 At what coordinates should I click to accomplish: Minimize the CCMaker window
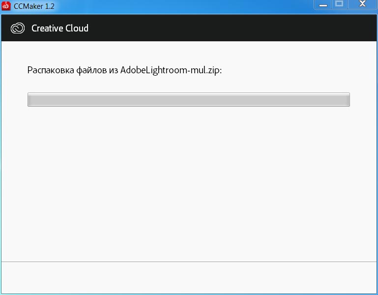tap(323, 4)
